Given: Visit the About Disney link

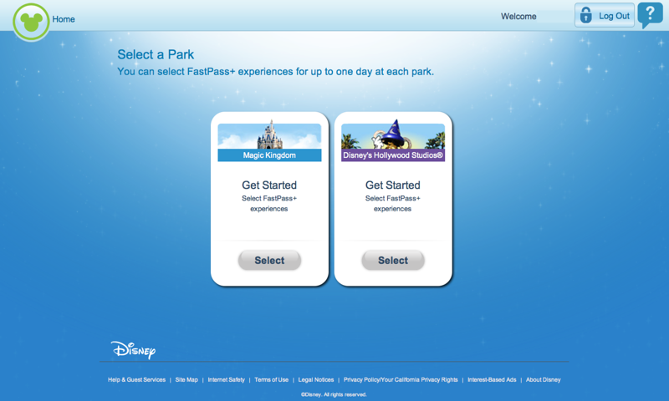Looking at the screenshot, I should click(543, 380).
